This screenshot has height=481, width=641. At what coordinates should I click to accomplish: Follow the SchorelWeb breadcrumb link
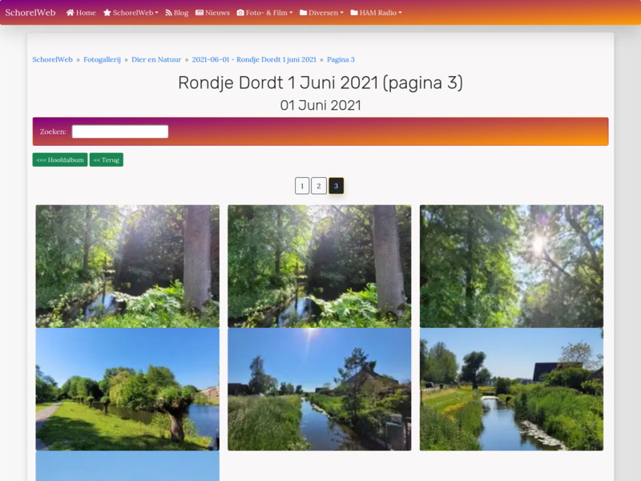52,59
